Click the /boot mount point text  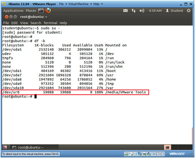click(111, 71)
